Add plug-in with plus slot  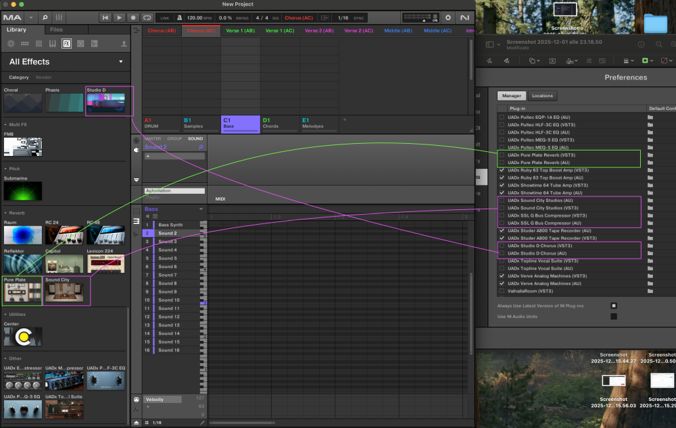174,157
